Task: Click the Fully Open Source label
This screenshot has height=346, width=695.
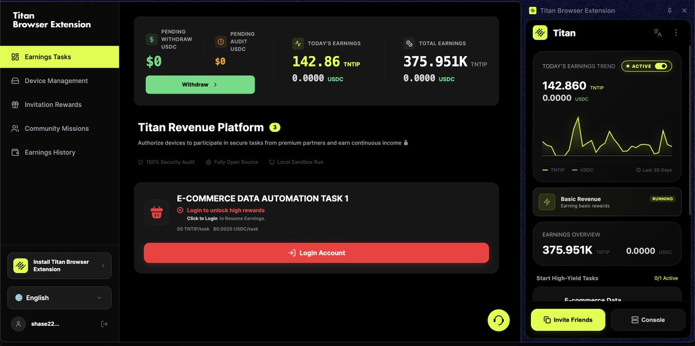Action: point(232,163)
